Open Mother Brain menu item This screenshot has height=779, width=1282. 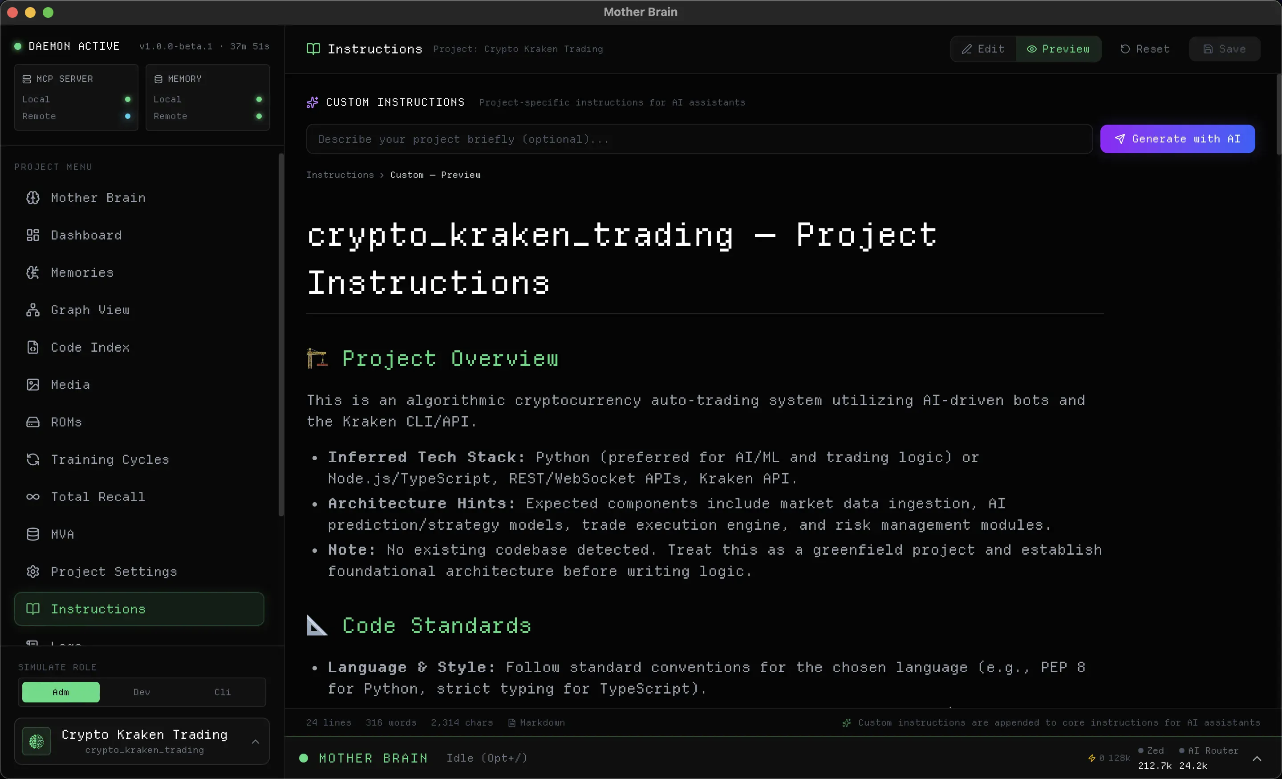[139, 198]
